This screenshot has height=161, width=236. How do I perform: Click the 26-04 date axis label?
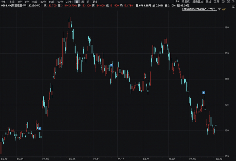(x=219, y=159)
